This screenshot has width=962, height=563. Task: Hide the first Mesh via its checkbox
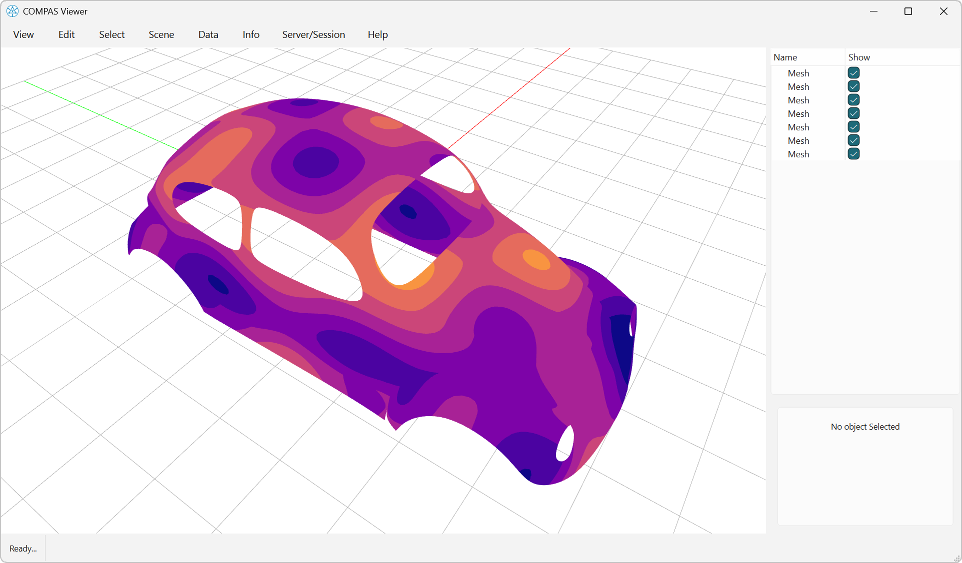click(853, 73)
